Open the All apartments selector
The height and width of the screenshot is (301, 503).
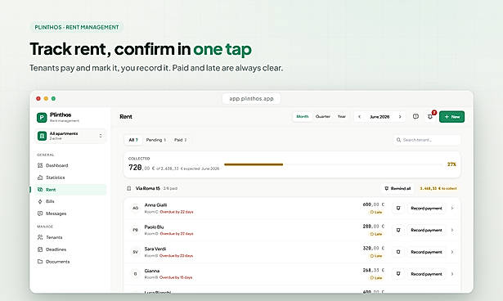click(70, 136)
